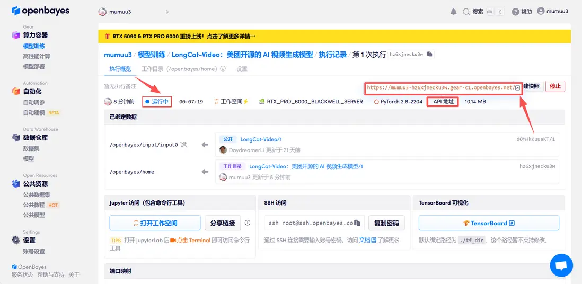Click 模型训练 in the breadcrumb

pos(152,55)
